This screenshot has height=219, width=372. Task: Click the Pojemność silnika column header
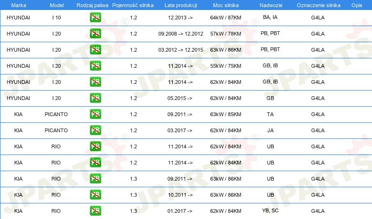(x=133, y=5)
